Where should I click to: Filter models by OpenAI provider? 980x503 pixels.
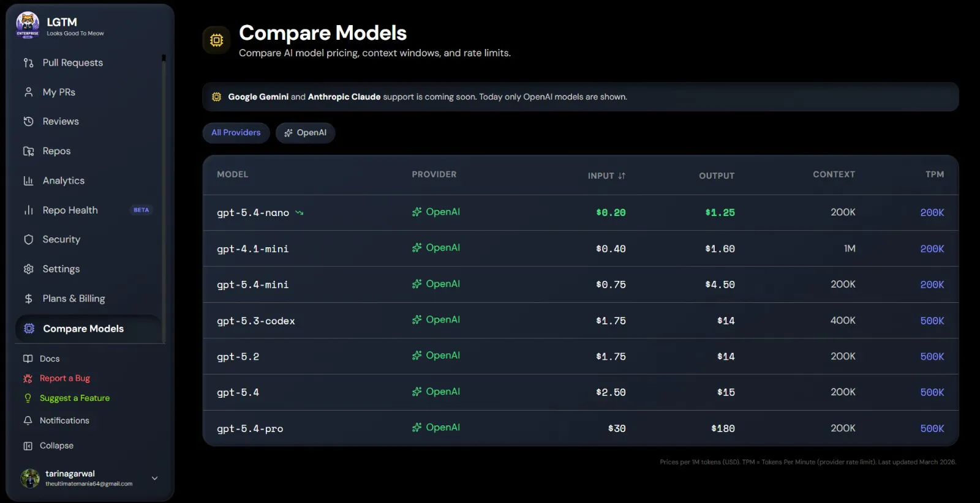pos(305,133)
